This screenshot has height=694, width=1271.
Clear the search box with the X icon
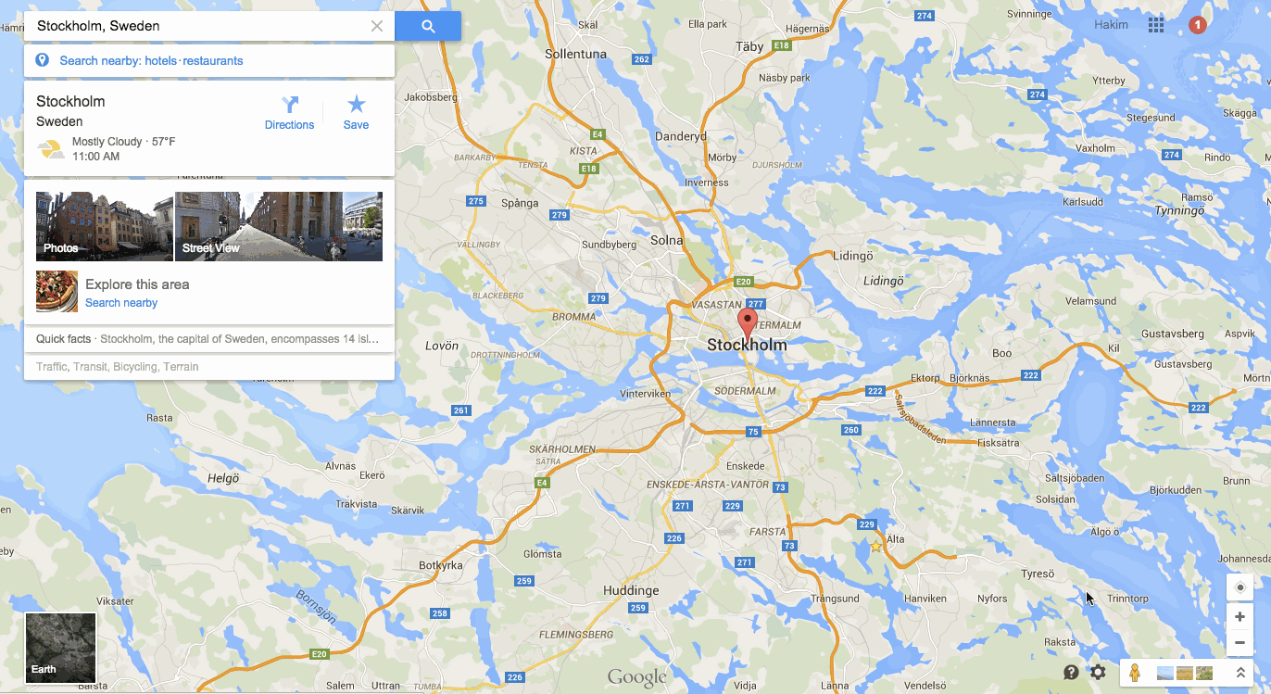coord(377,26)
